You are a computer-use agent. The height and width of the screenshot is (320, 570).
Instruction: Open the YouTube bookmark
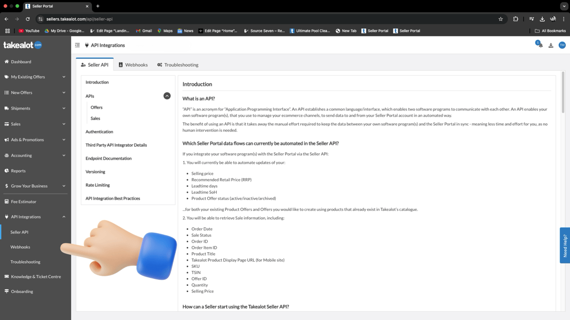coord(29,31)
